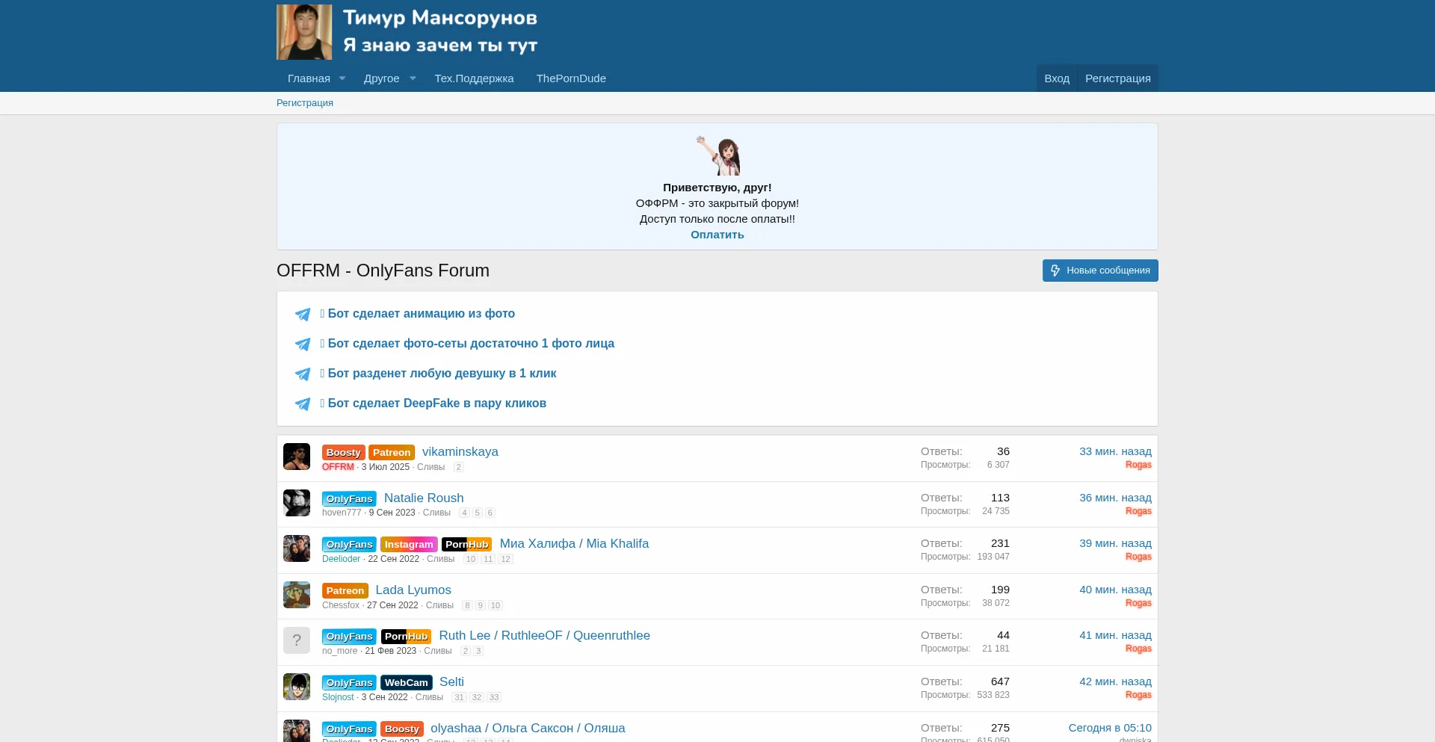Click Вход to log in

1056,78
